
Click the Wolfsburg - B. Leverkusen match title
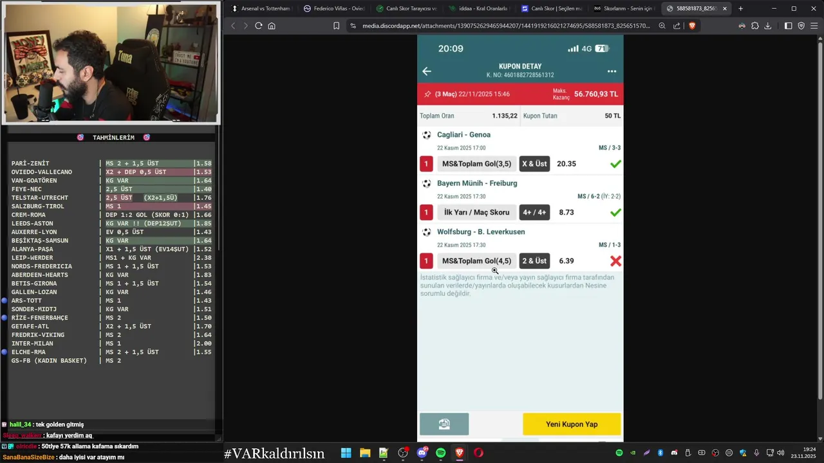point(481,232)
